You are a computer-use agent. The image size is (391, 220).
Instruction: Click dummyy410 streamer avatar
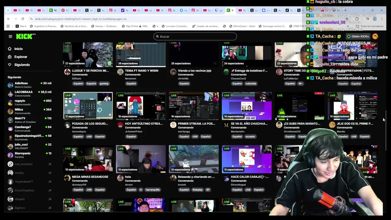point(67,178)
